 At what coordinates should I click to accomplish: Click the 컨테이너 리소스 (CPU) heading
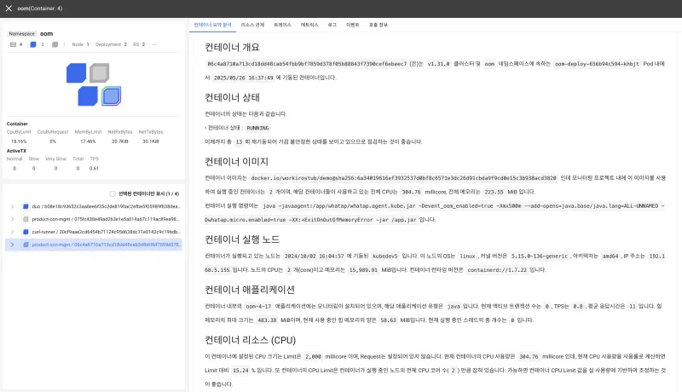(250, 340)
